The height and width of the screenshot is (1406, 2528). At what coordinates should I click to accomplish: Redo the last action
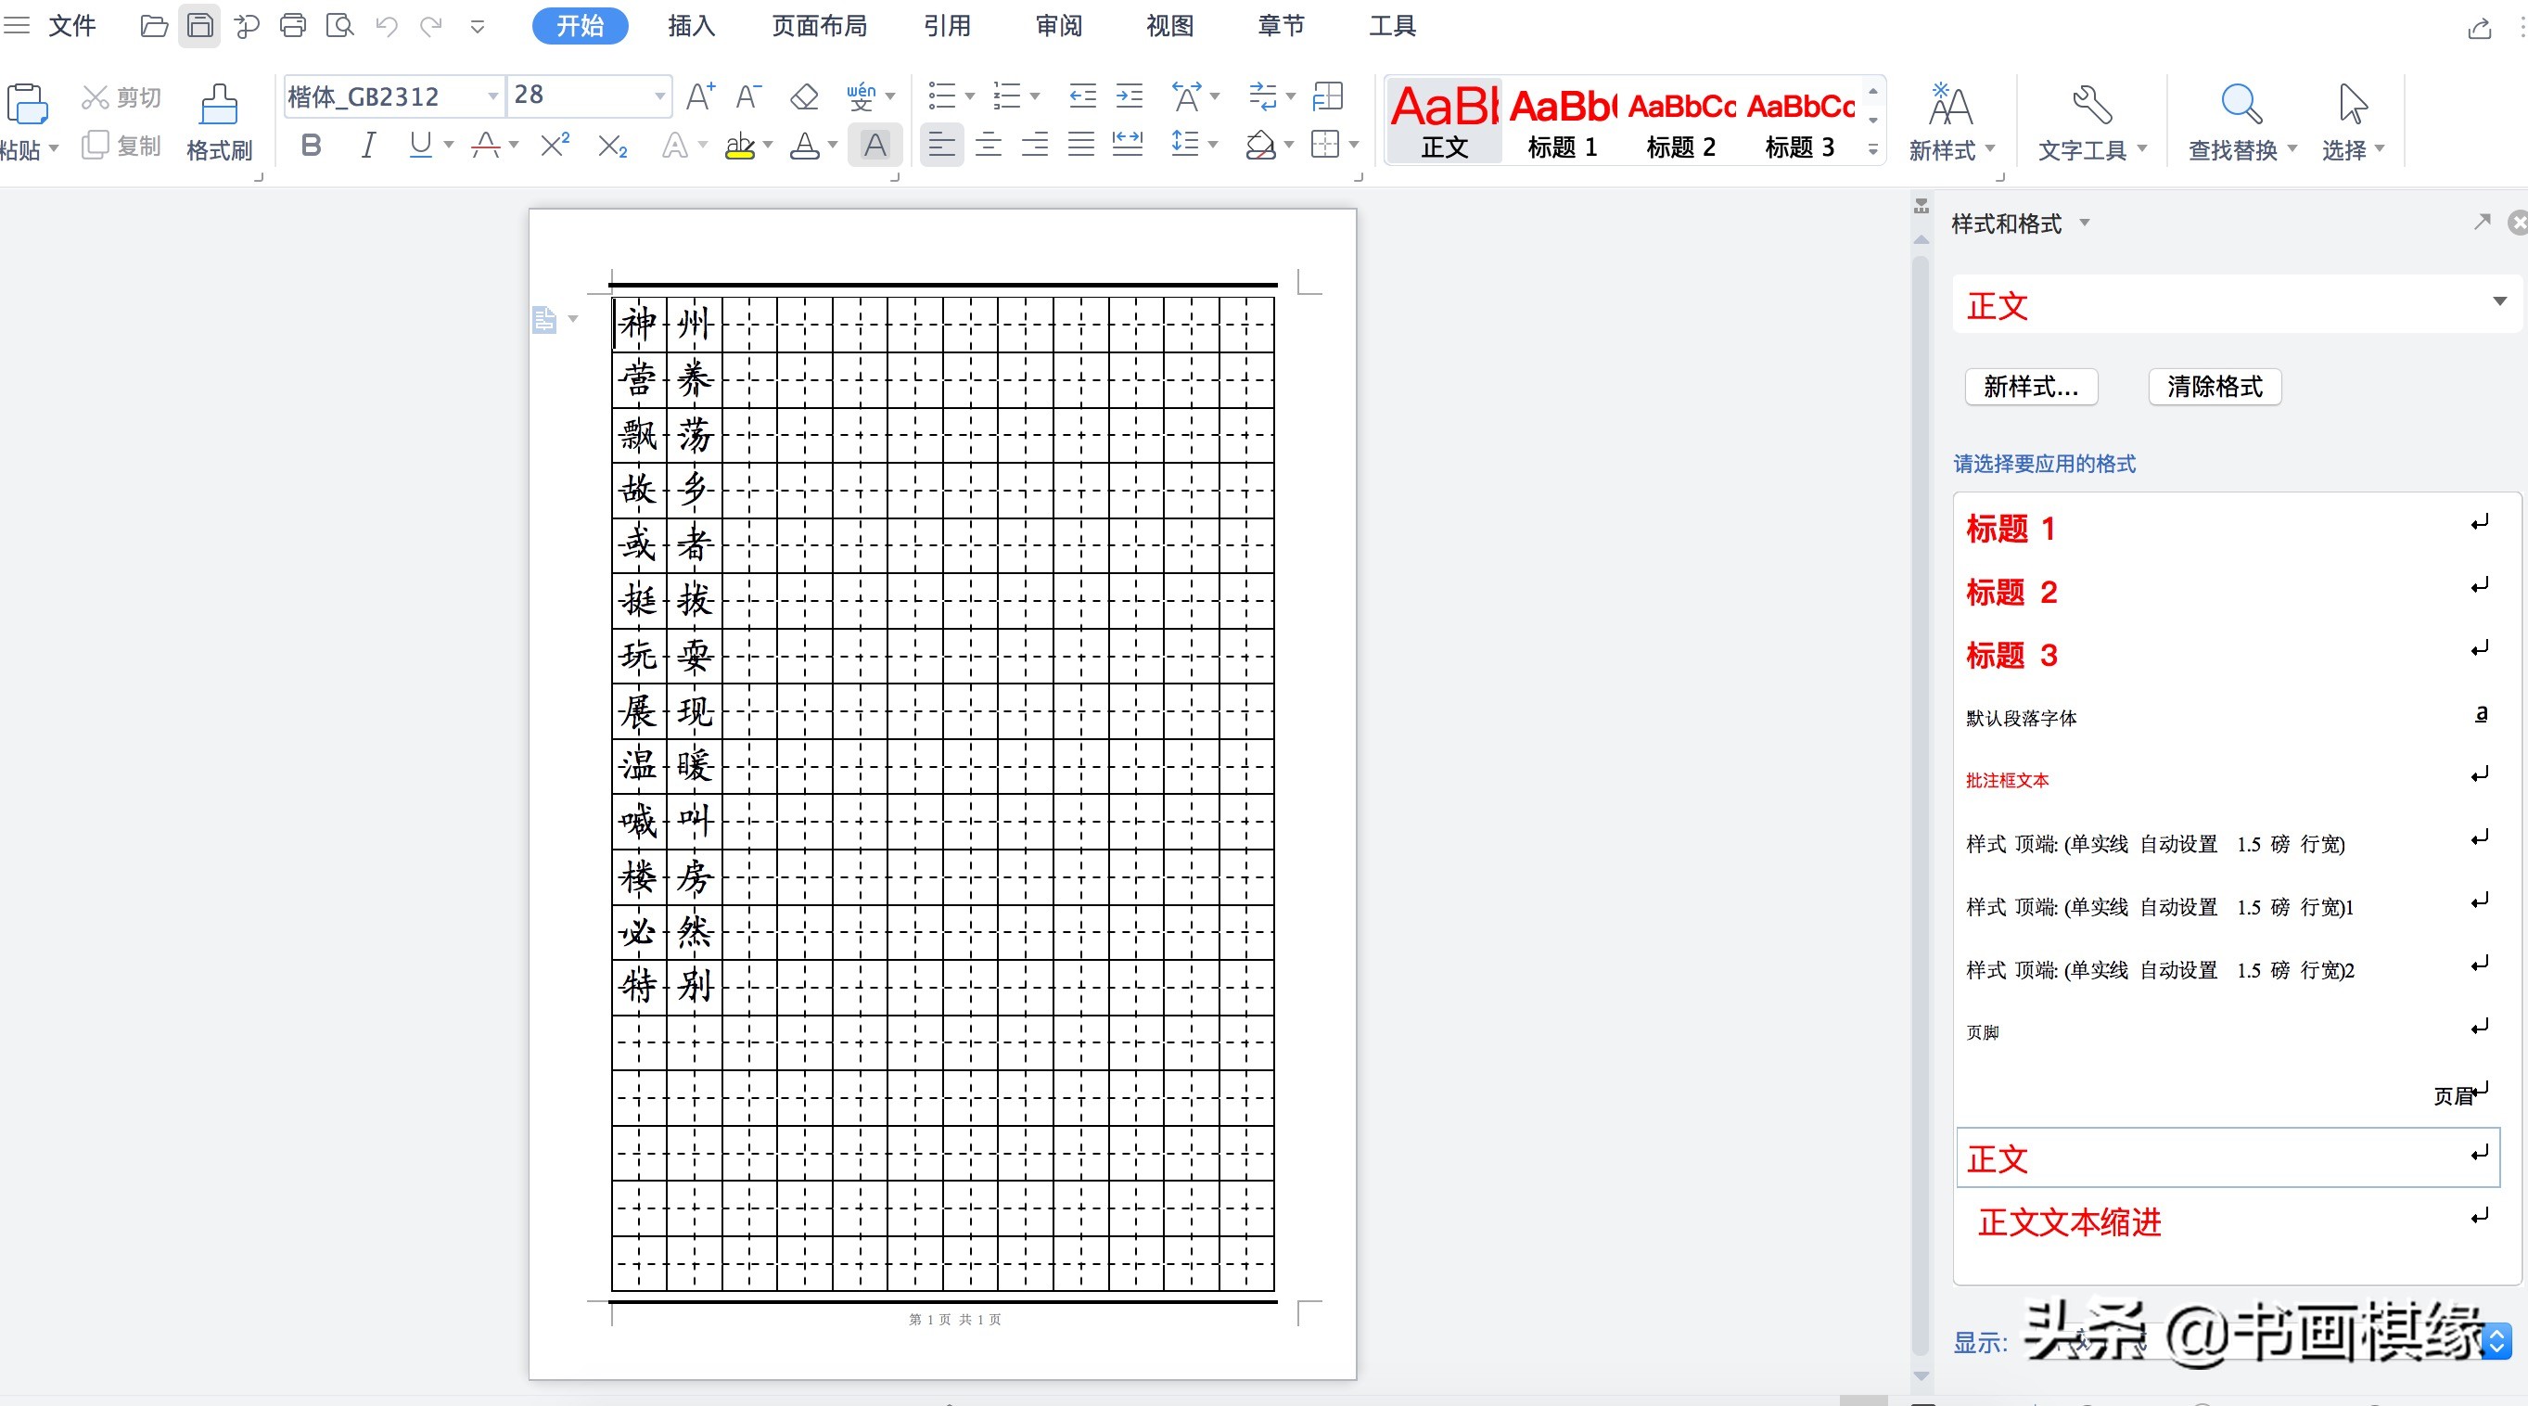431,27
